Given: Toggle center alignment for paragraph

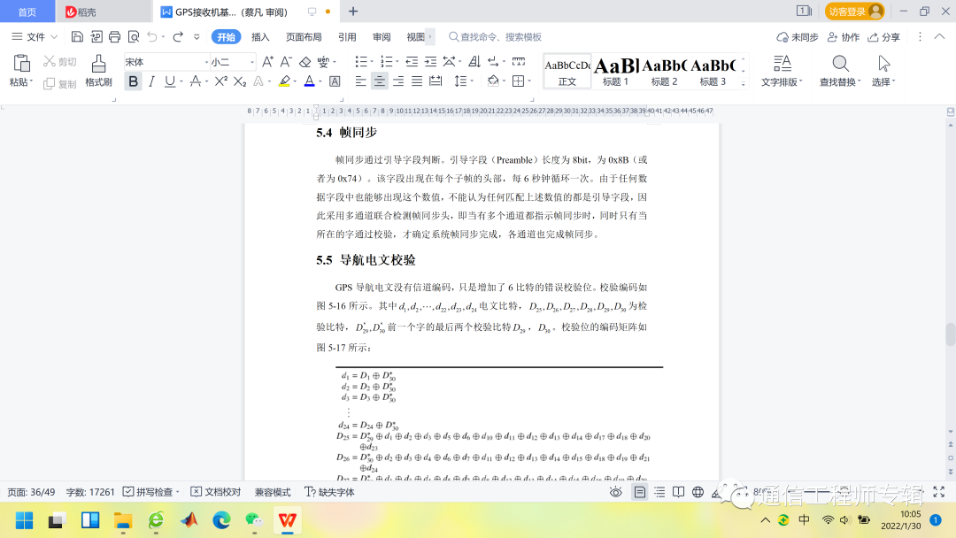Looking at the screenshot, I should (379, 81).
